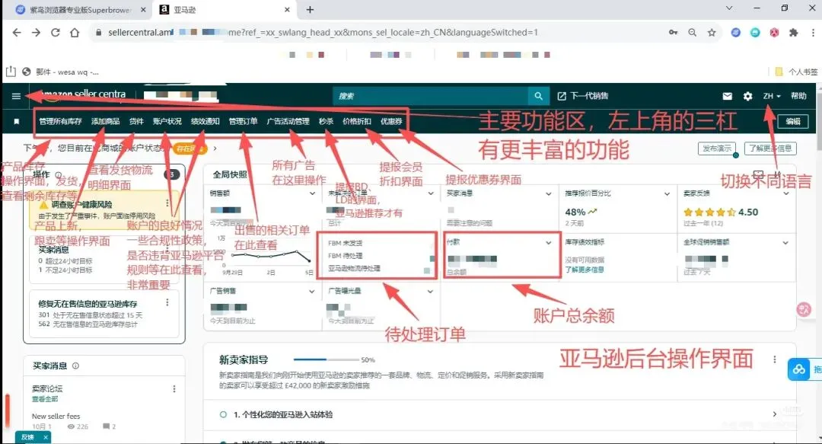
Task: Expand the 广告销售 card chevron
Action: tap(312, 291)
